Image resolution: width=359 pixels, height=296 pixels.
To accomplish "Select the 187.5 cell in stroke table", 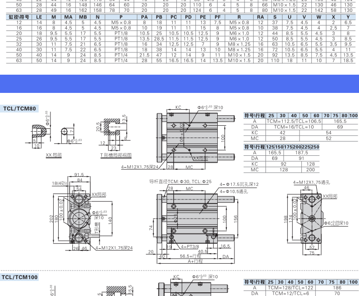I will [x=302, y=153].
